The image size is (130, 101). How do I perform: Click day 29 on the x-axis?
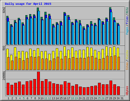(114, 98)
